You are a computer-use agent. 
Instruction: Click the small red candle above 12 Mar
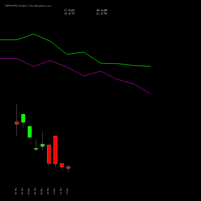point(62,165)
